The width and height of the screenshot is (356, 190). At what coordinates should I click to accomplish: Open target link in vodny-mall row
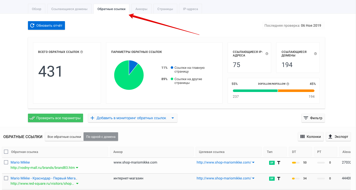pos(224,162)
